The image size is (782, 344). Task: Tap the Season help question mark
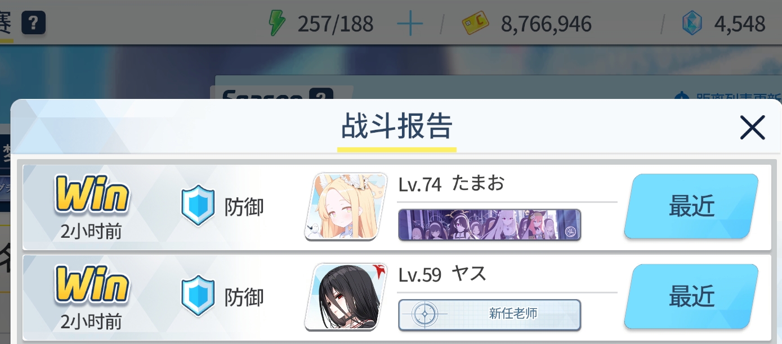pyautogui.click(x=321, y=94)
